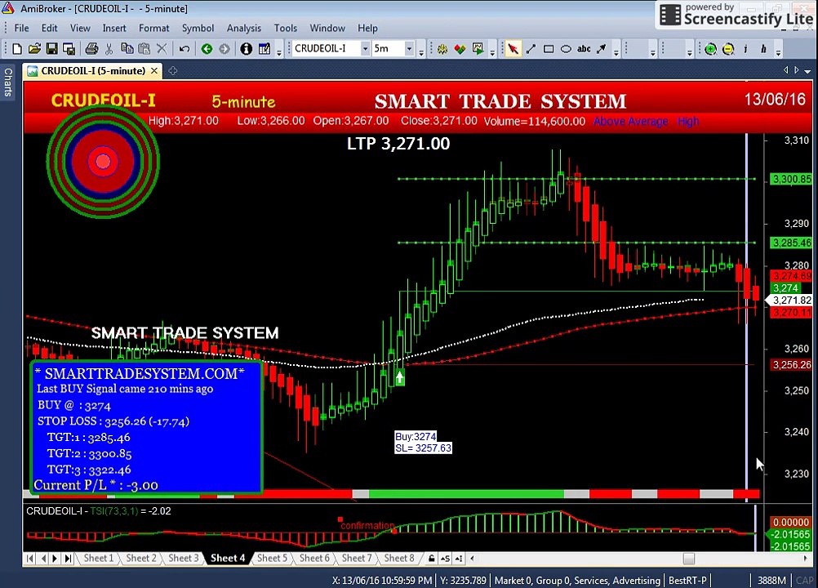Go forward with gray right arrow
The width and height of the screenshot is (818, 588).
click(x=225, y=49)
